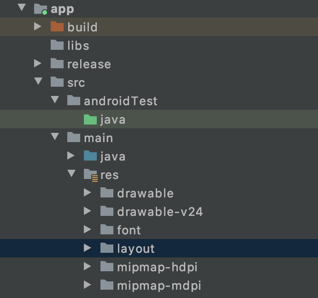The width and height of the screenshot is (318, 298).
Task: Click the green java test folder icon
Action: point(90,119)
